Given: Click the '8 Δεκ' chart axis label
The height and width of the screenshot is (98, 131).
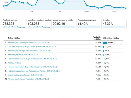Looking at the screenshot, I should click(31, 11).
